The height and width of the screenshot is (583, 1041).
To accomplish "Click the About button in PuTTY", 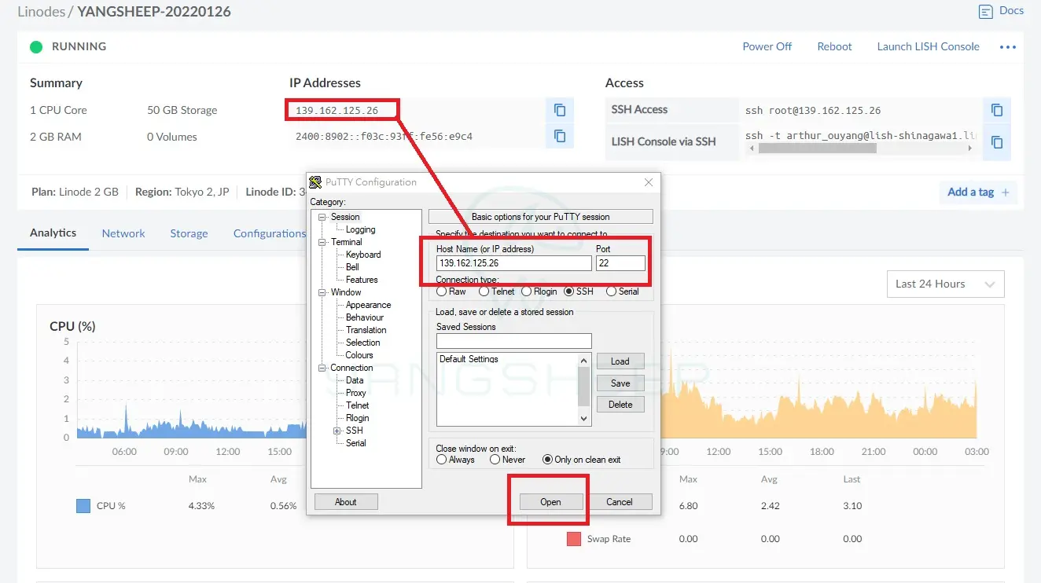I will pos(346,502).
